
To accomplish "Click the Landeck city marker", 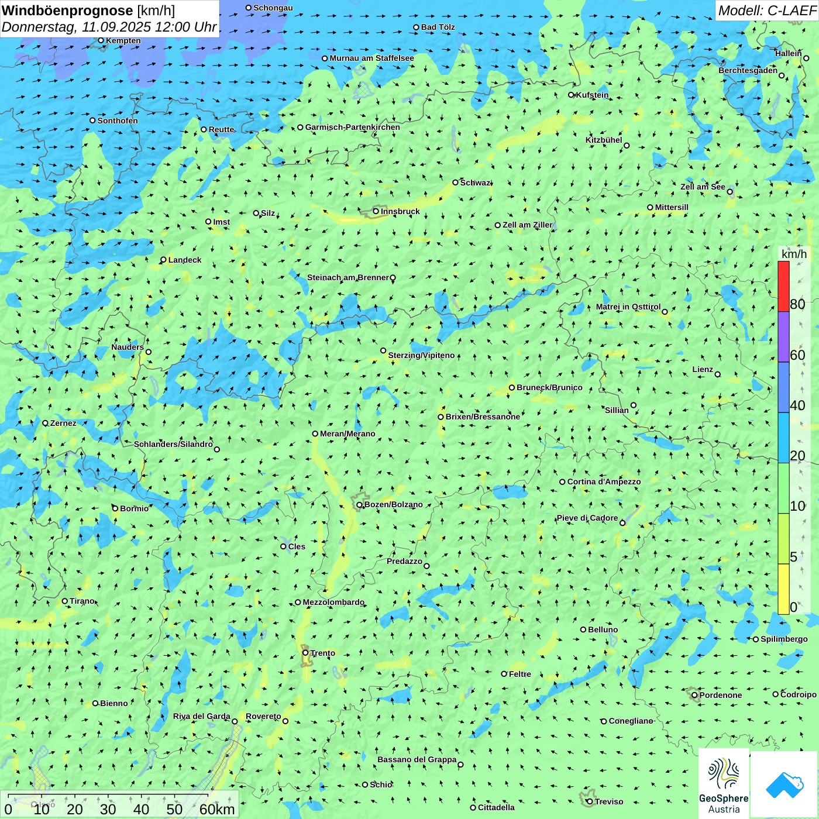I will (x=164, y=260).
